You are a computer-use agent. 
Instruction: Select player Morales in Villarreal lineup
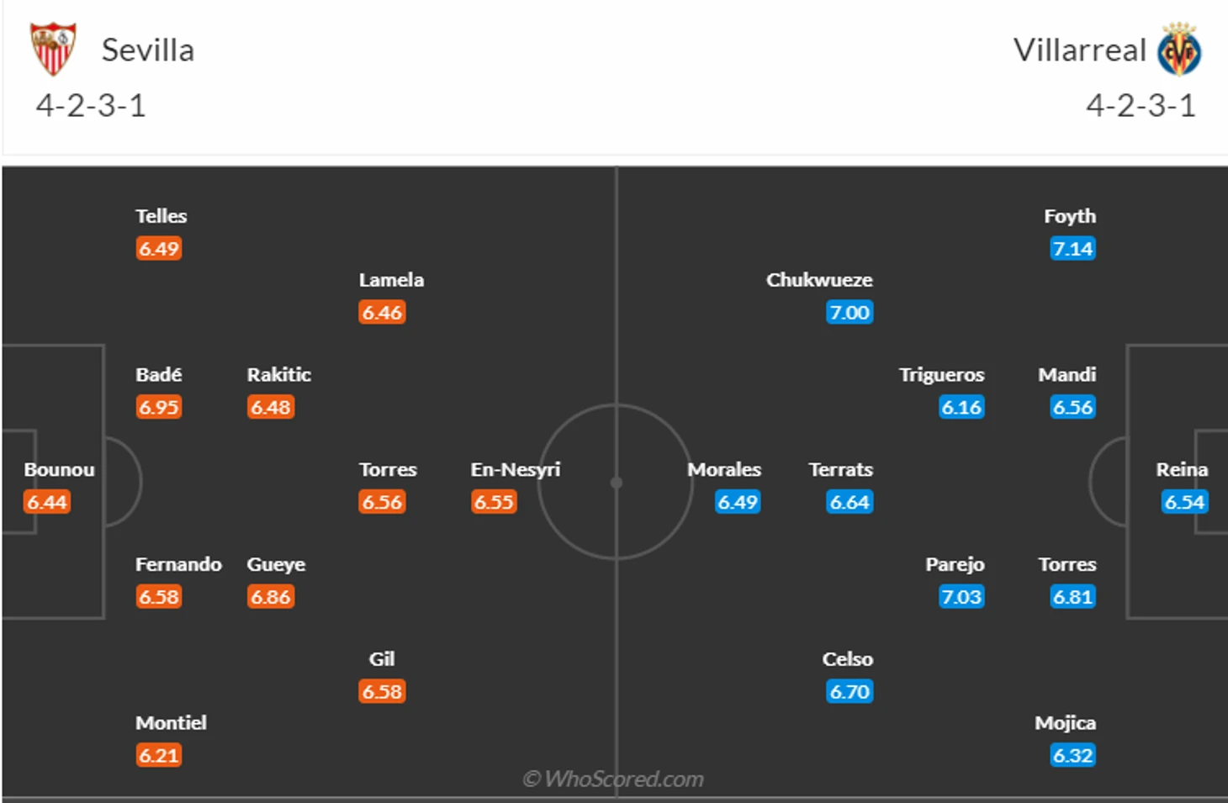[724, 469]
